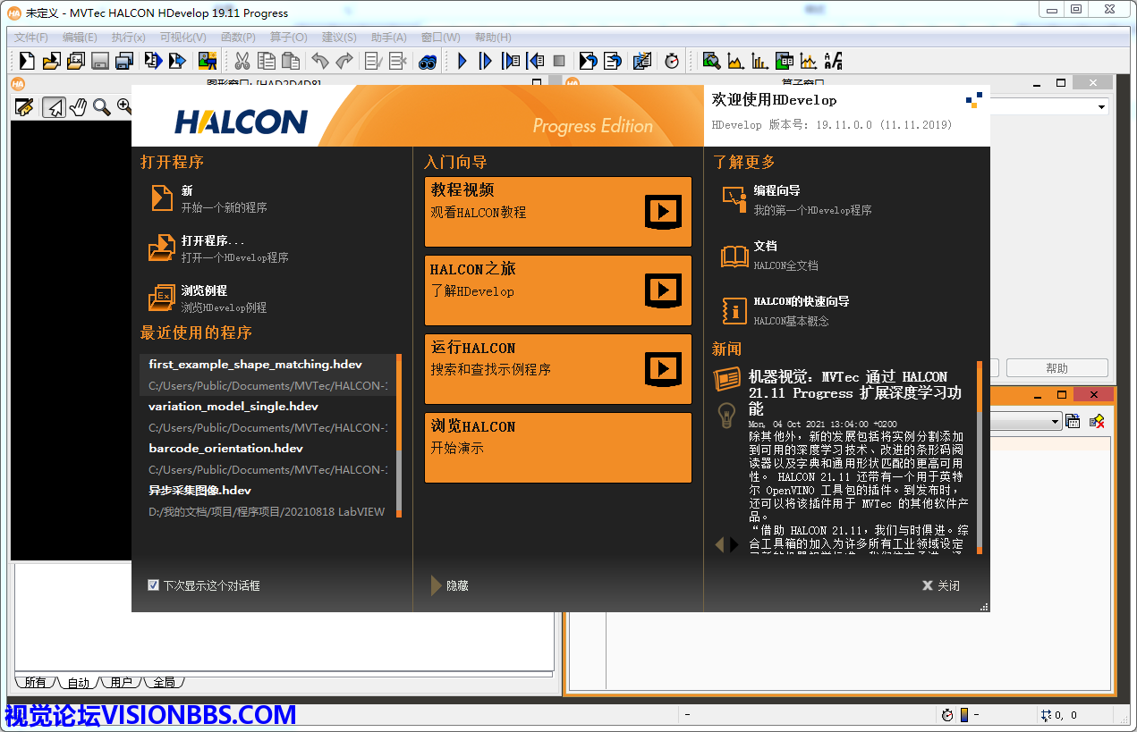Click 关闭 to close the start dialog
Viewport: 1137px width, 732px height.
tap(941, 585)
